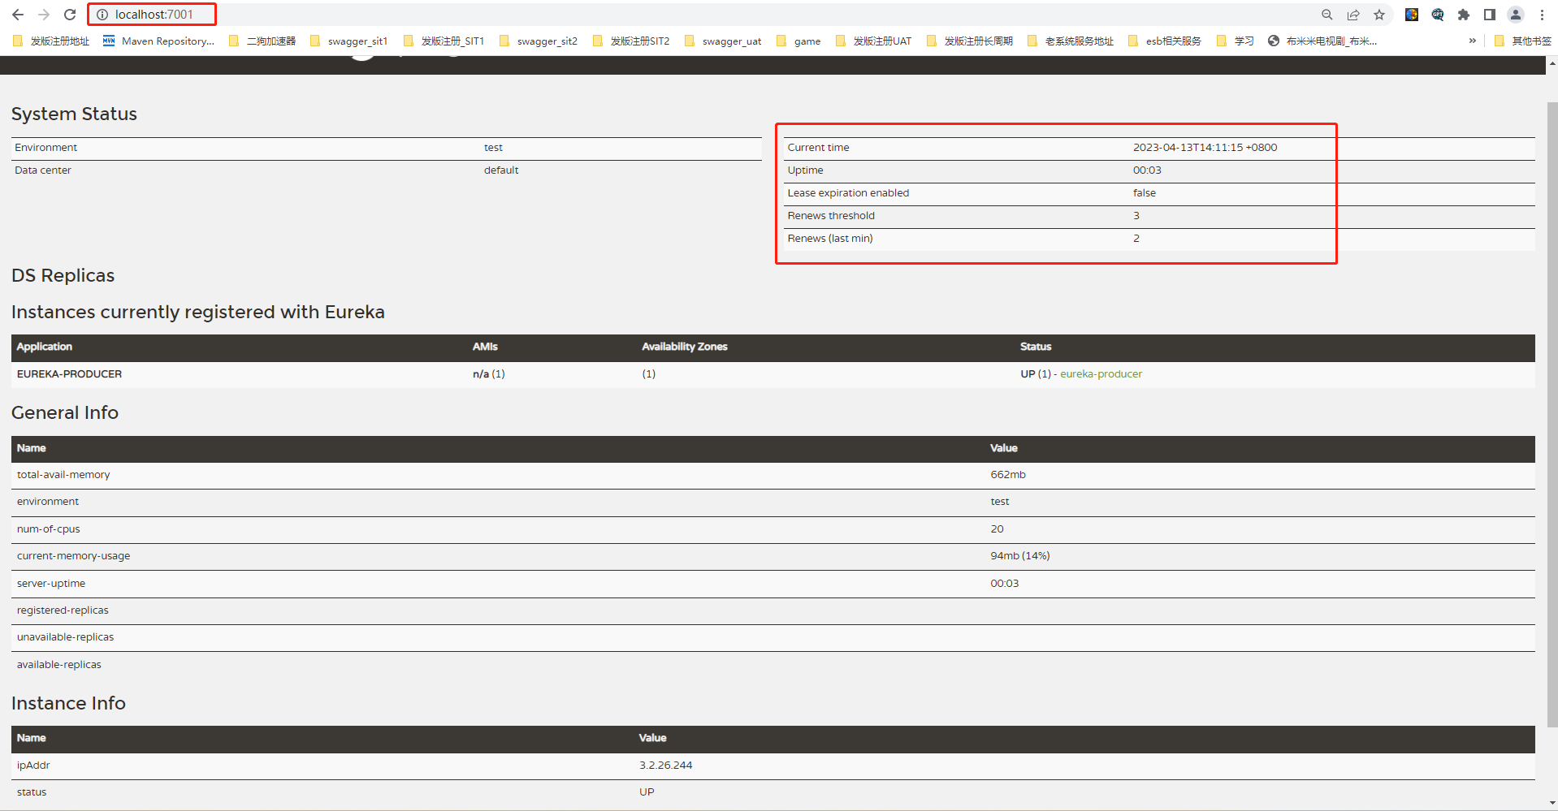Open the 其他书签 bookmarks folder

(x=1523, y=41)
